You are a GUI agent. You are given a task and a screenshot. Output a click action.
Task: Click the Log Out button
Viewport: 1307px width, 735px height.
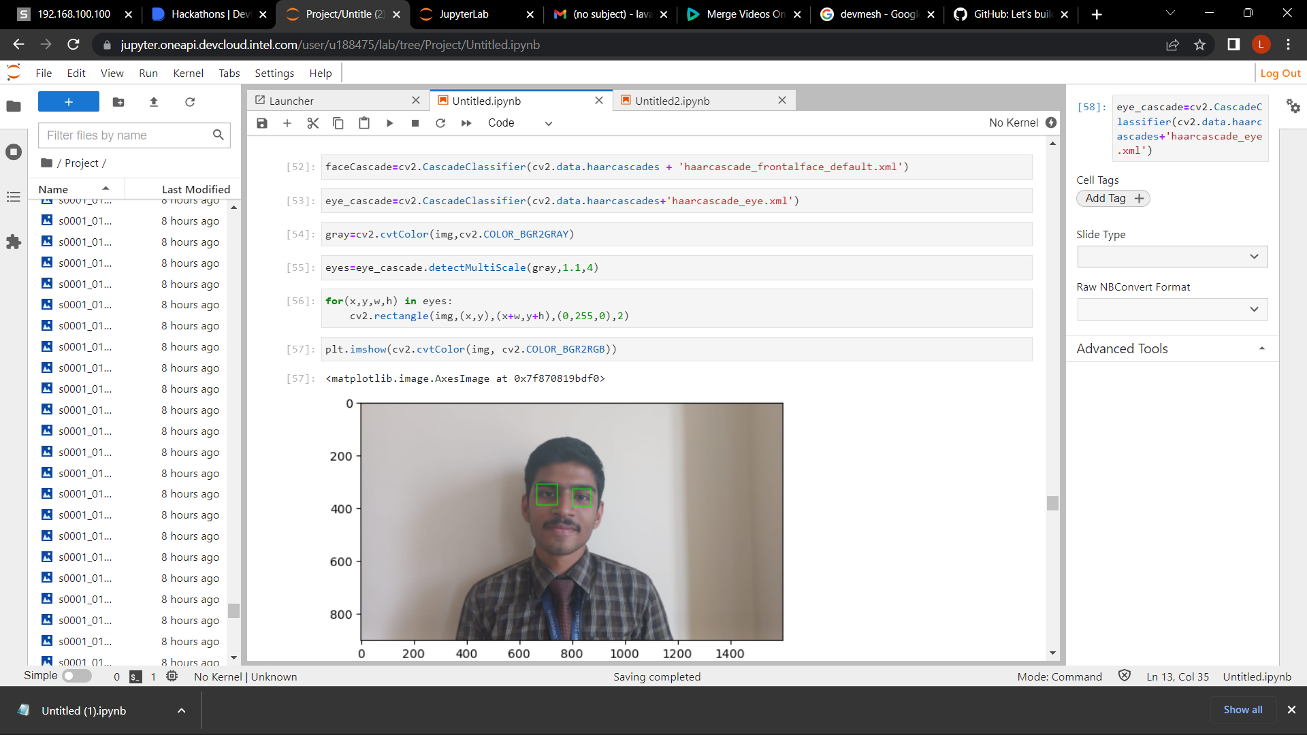1280,73
